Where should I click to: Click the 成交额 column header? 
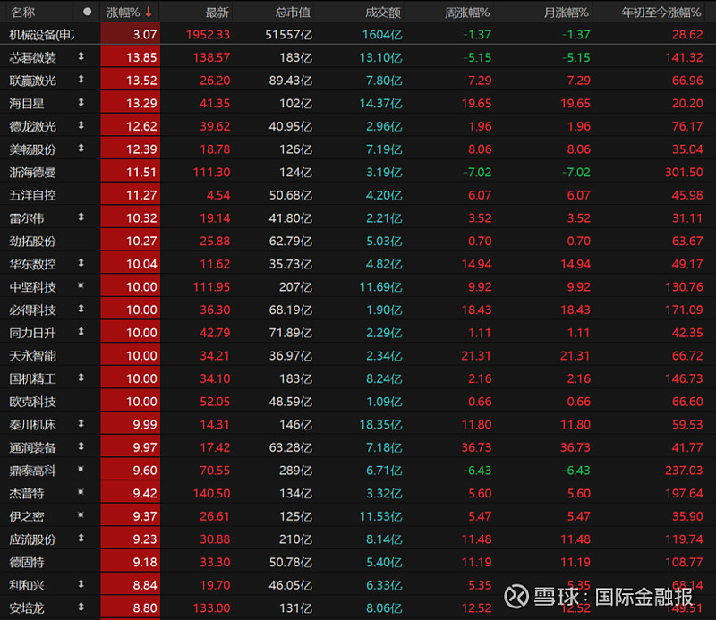(x=383, y=13)
